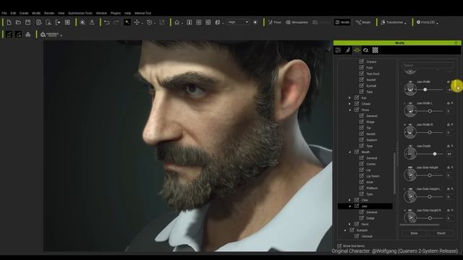463x260 pixels.
Task: Open the Modify panel material tab
Action: (366, 51)
